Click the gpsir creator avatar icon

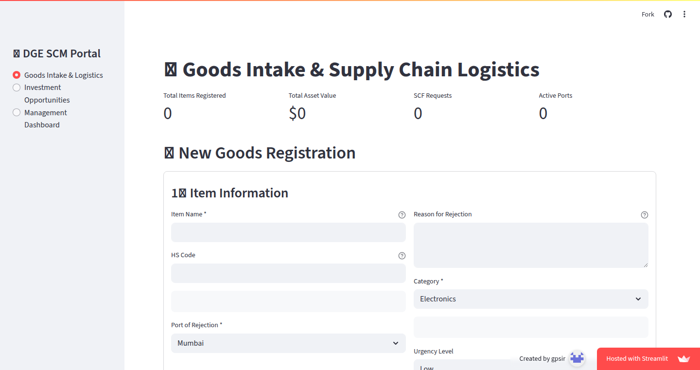point(577,358)
